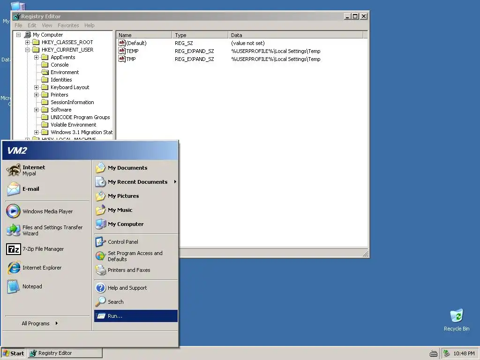Open Control Panel icon
The height and width of the screenshot is (360, 480).
[100, 242]
